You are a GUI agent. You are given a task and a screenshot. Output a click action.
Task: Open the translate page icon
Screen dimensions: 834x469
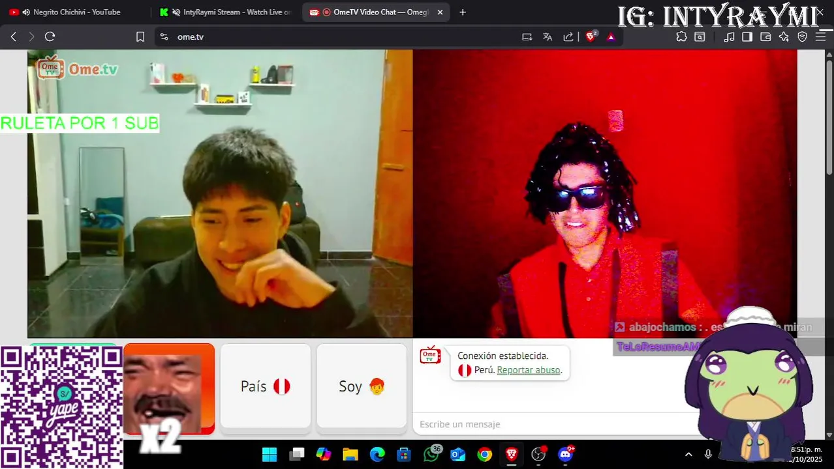(548, 36)
